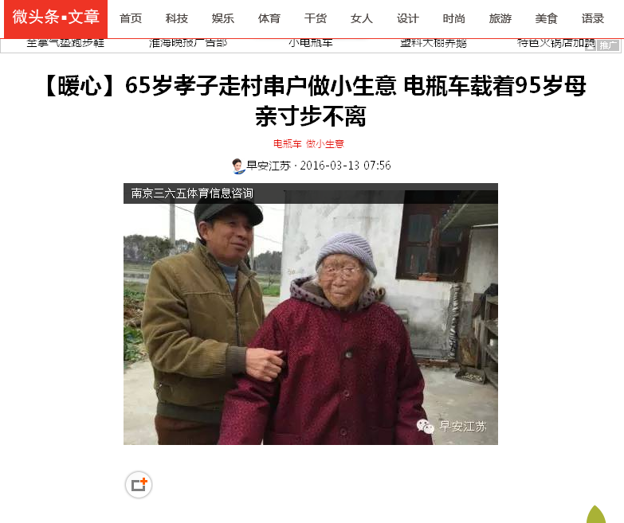Image resolution: width=624 pixels, height=523 pixels.
Task: Switch to the 语录 section
Action: tap(593, 18)
